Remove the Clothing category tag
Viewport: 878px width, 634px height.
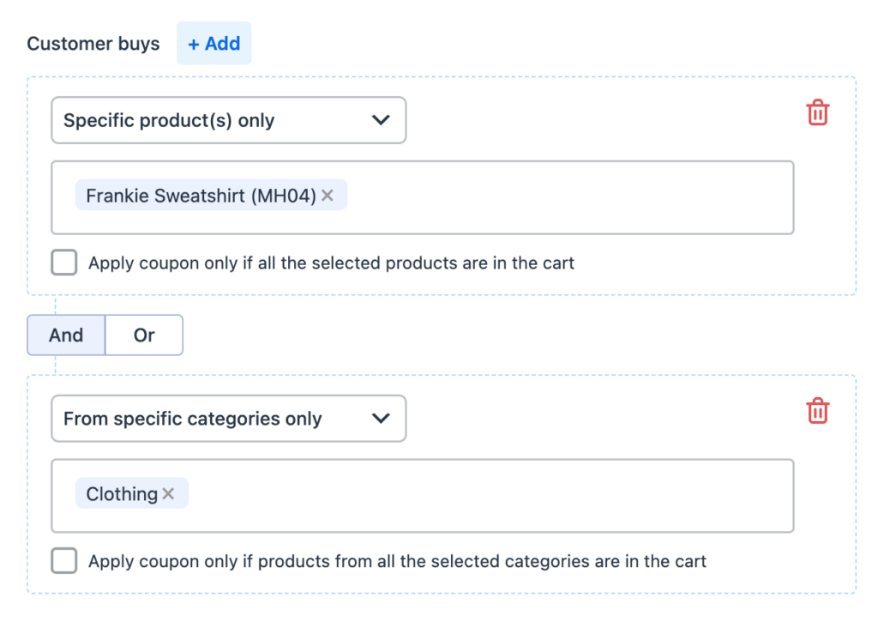[x=168, y=493]
